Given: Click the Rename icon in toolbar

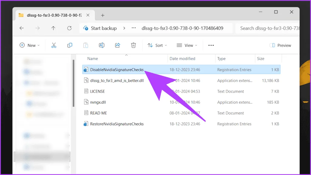Looking at the screenshot, I should coord(102,45).
